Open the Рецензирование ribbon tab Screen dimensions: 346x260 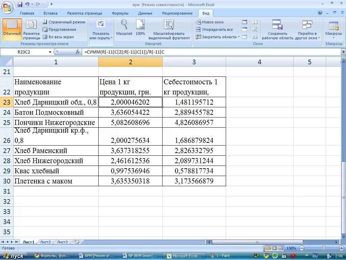tap(177, 13)
